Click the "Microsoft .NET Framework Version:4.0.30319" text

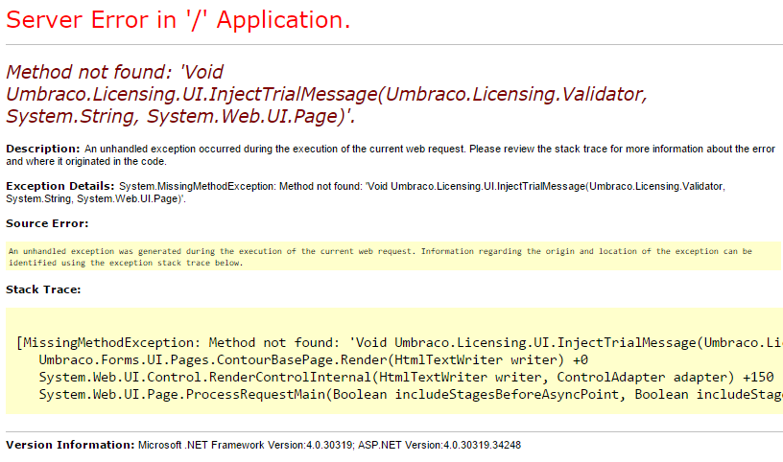tap(246, 445)
